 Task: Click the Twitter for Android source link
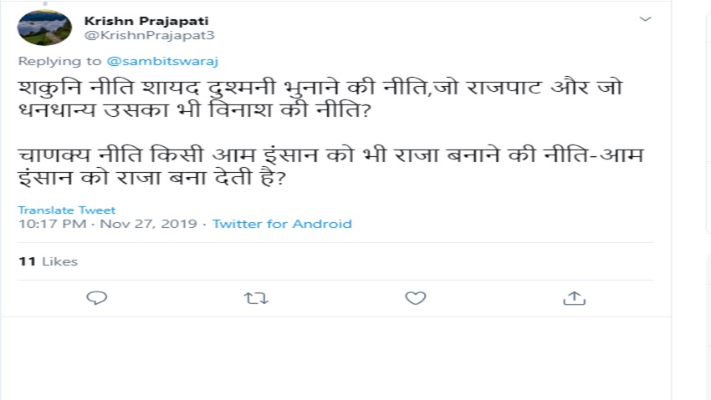[x=282, y=224]
